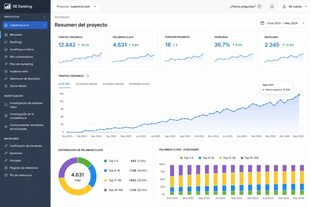Image resolution: width=311 pixels, height=207 pixels.
Task: Click the help question mark icon
Action: point(259,7)
